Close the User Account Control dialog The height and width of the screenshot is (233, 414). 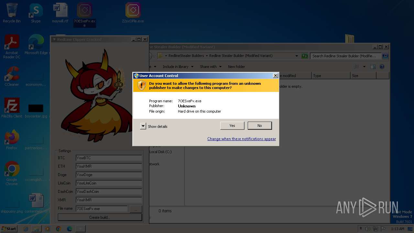275,76
